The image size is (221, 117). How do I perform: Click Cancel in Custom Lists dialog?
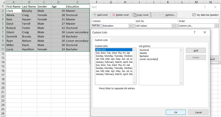click(198, 112)
